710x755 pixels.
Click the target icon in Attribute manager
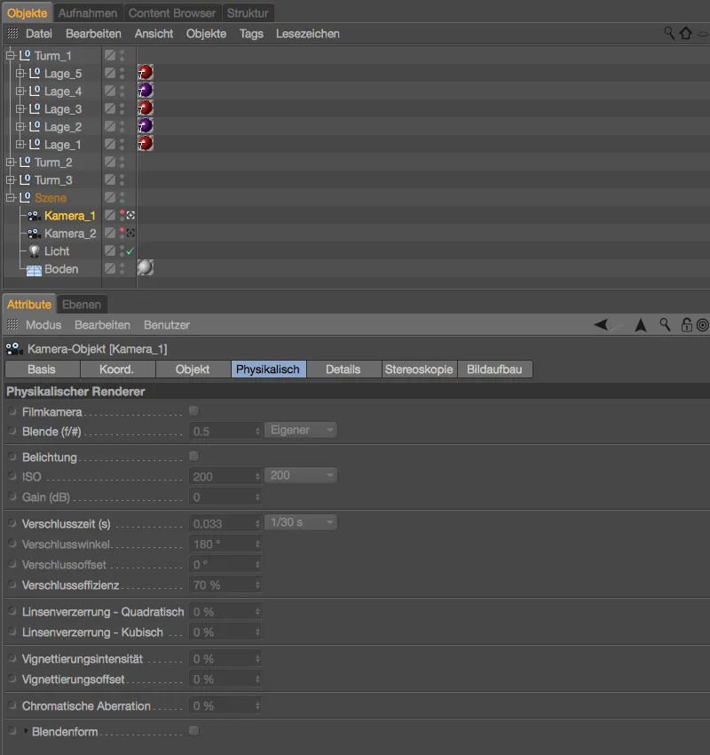[702, 325]
